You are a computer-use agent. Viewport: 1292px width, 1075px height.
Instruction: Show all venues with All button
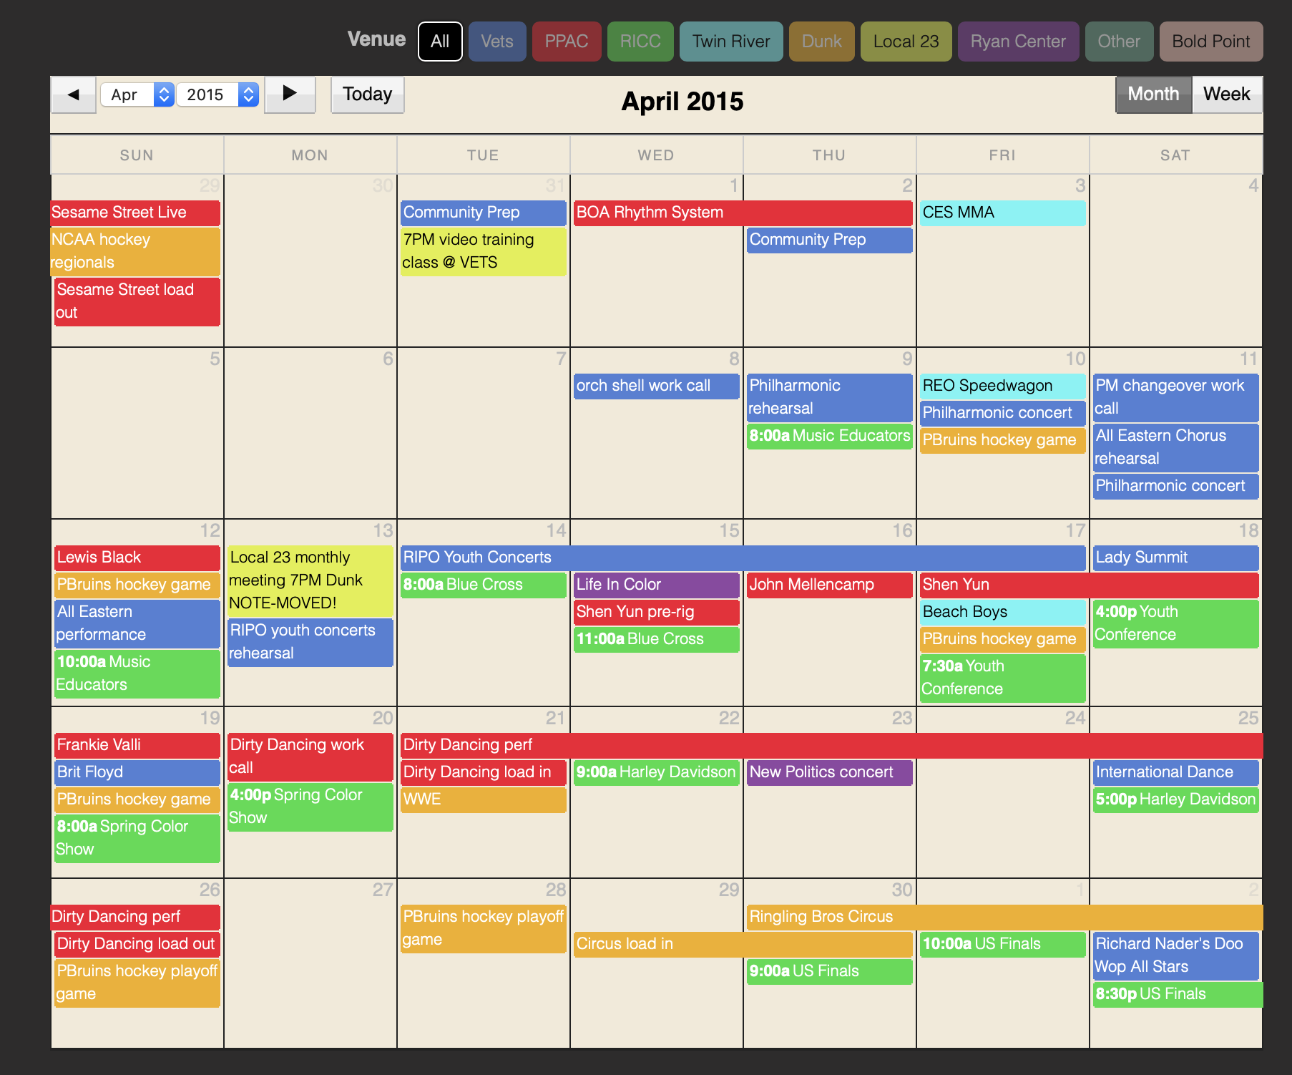(x=440, y=42)
